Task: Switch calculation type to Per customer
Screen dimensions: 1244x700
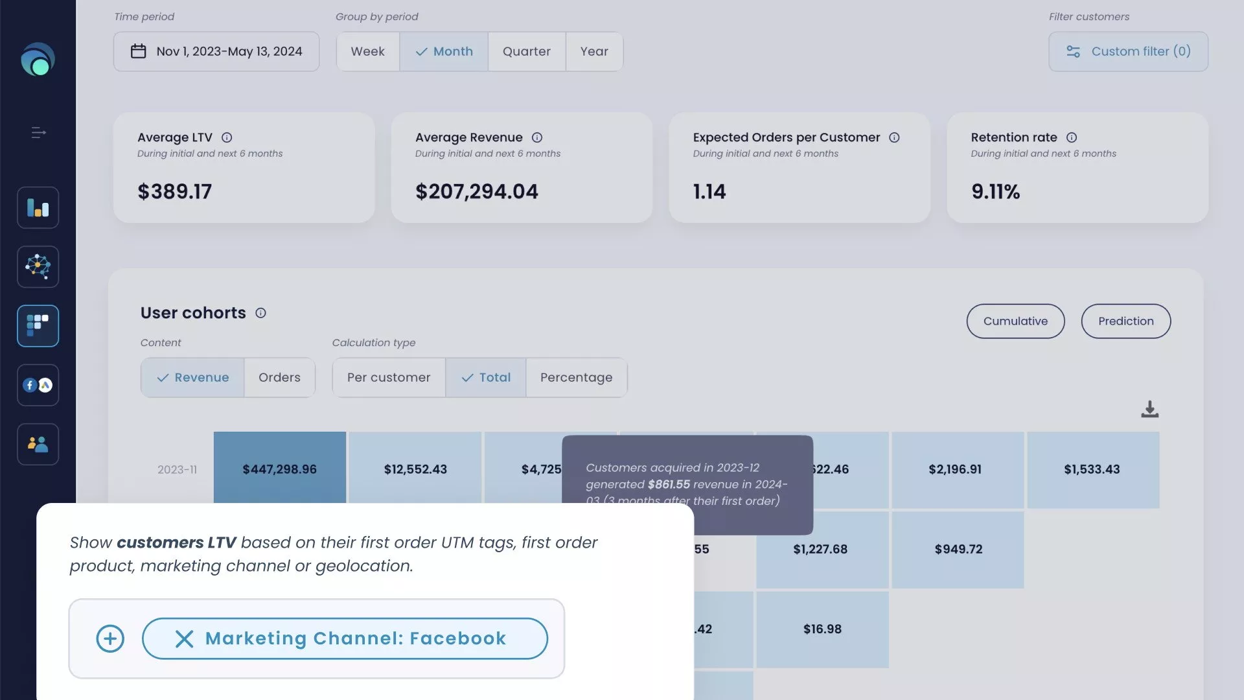Action: click(x=389, y=377)
